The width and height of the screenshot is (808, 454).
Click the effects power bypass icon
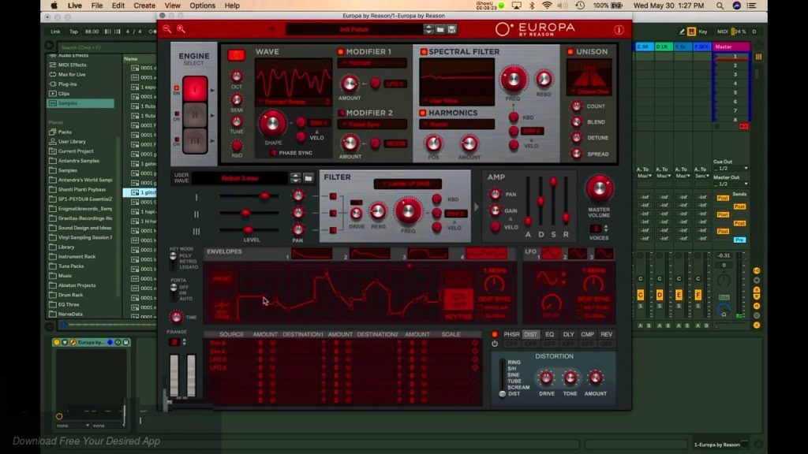[x=495, y=344]
